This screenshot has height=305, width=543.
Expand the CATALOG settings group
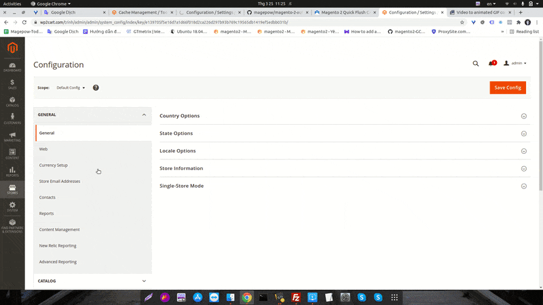[x=92, y=281]
